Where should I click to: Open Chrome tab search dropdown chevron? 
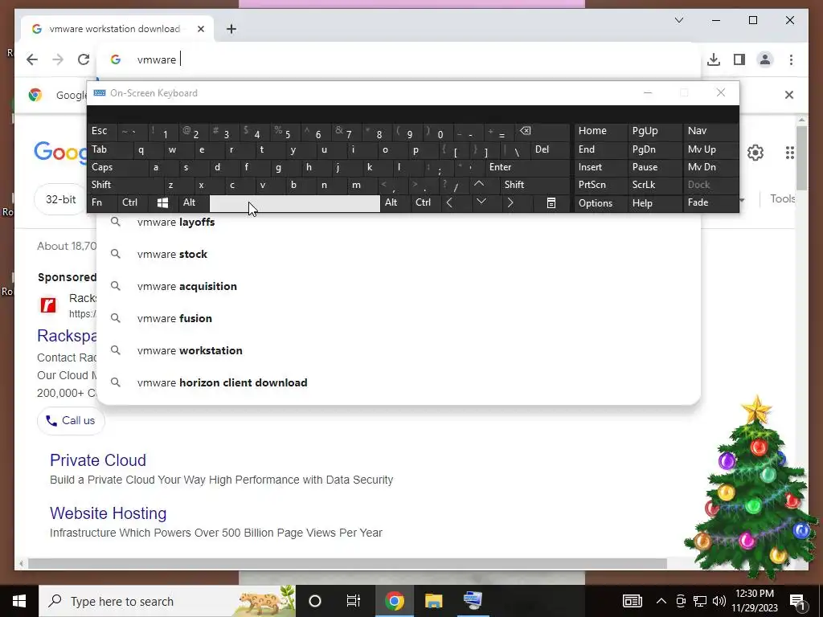click(678, 20)
